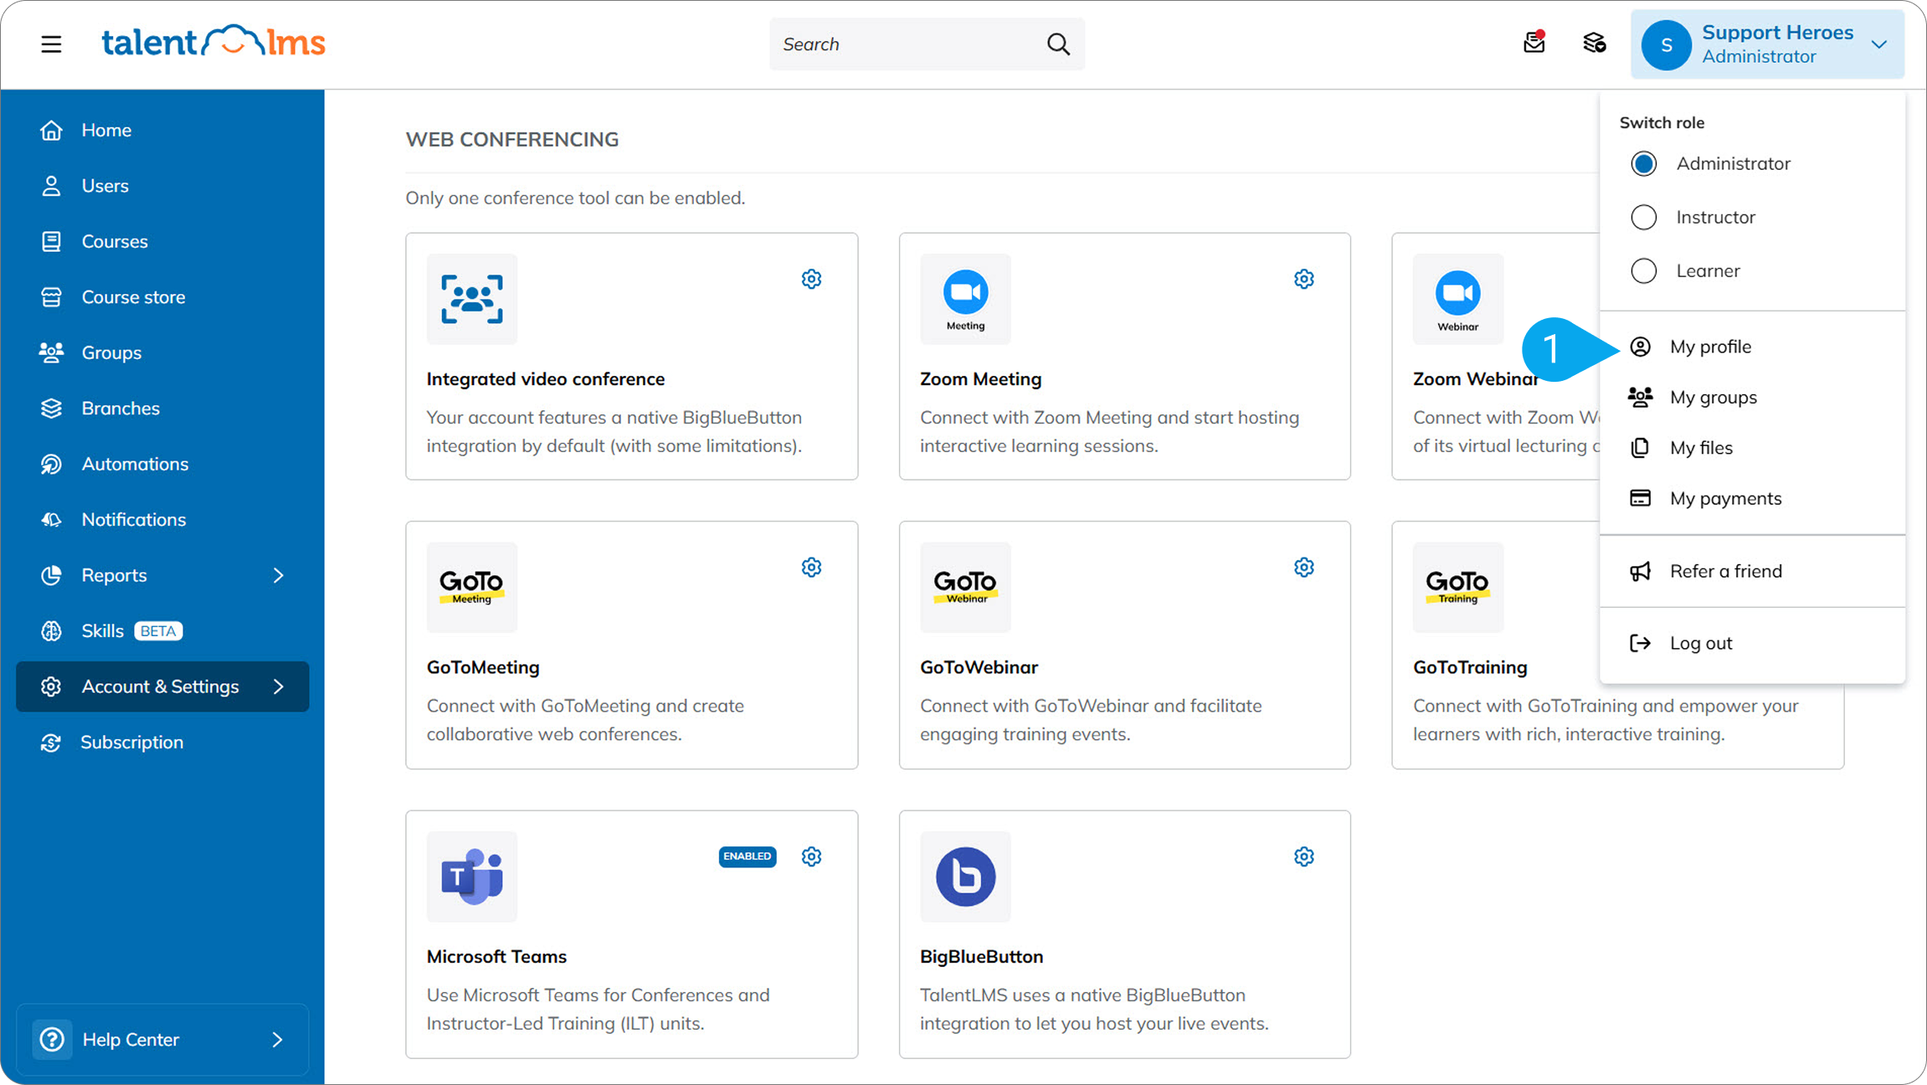Click the Users person icon in sidebar

(x=51, y=186)
